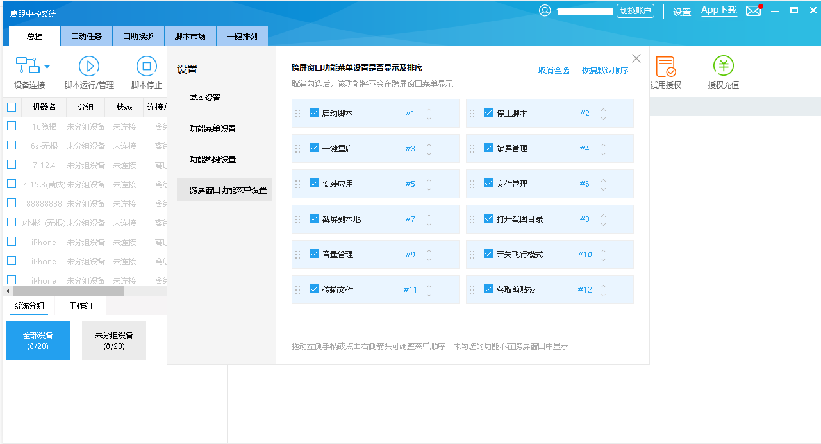Select 功能菜单设置 in settings sidebar
Screen dimensions: 821x444
click(x=213, y=129)
